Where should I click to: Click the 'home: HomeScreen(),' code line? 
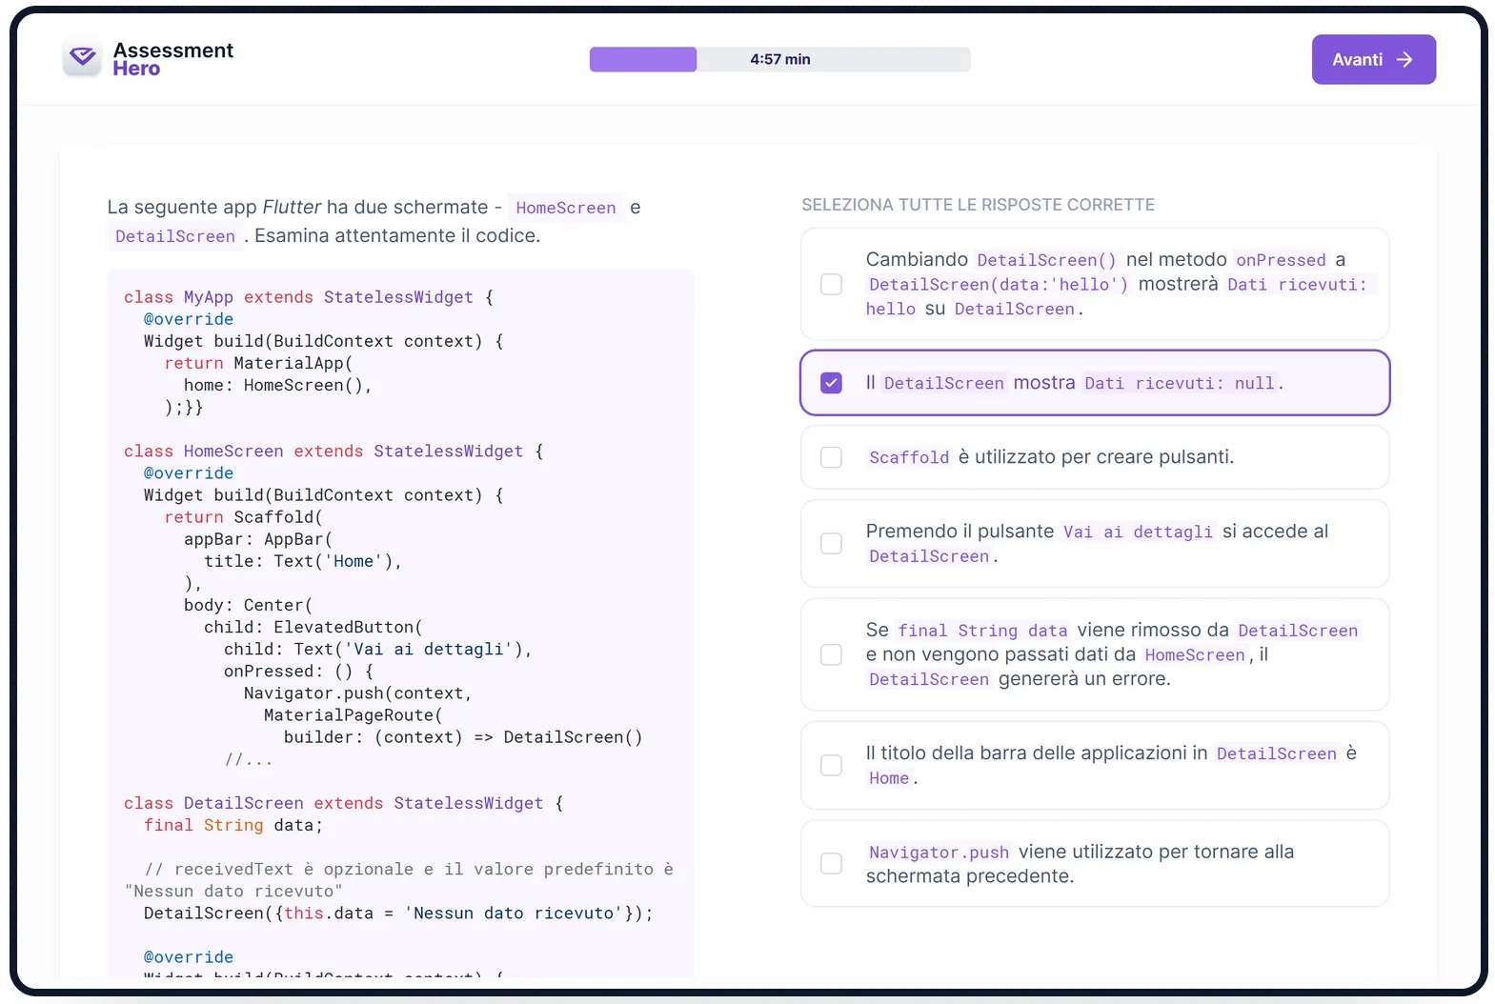[x=277, y=385]
